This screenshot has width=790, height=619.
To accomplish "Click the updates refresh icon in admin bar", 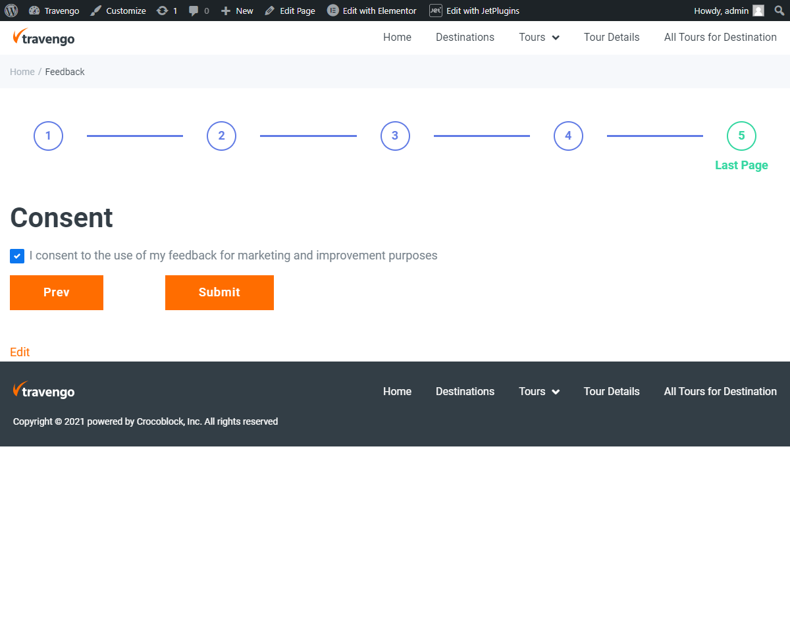I will (x=163, y=11).
